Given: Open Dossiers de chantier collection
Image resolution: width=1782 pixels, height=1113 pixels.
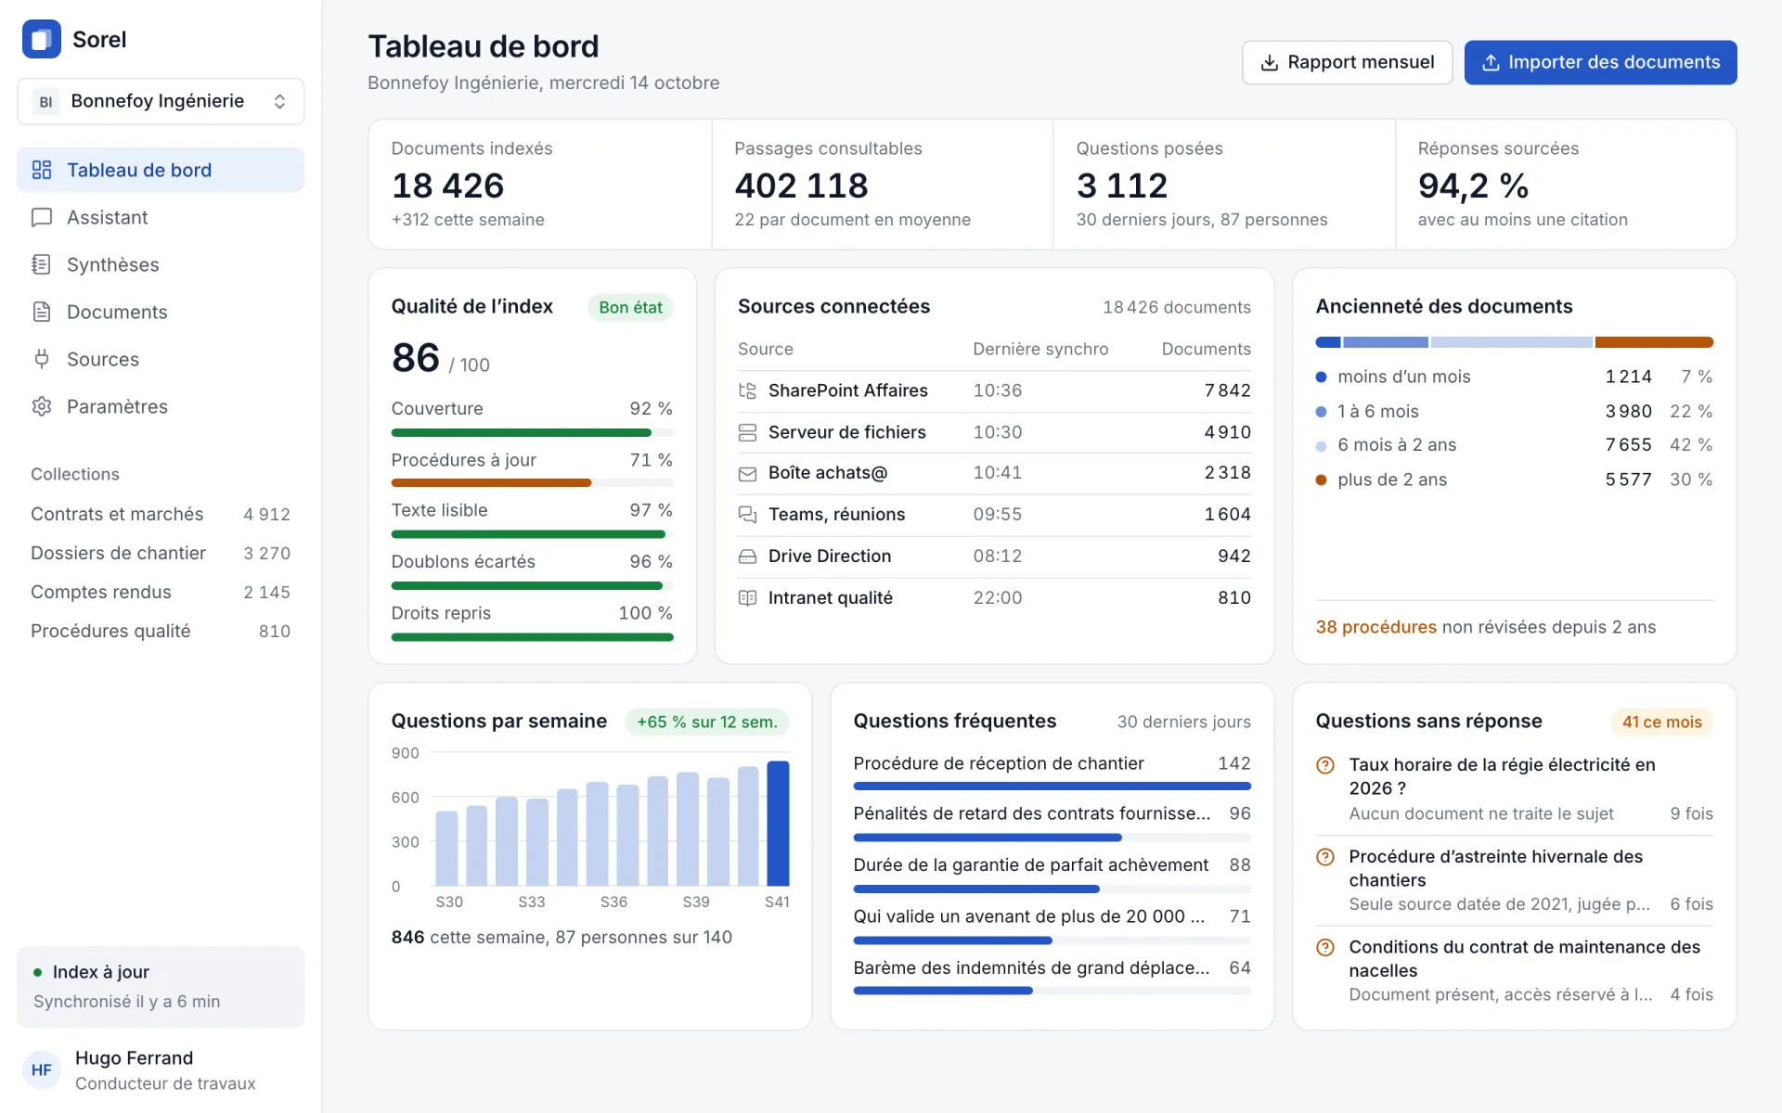Looking at the screenshot, I should pos(161,553).
